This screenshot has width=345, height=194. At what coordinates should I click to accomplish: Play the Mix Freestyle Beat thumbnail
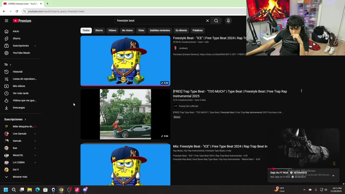tap(125, 165)
